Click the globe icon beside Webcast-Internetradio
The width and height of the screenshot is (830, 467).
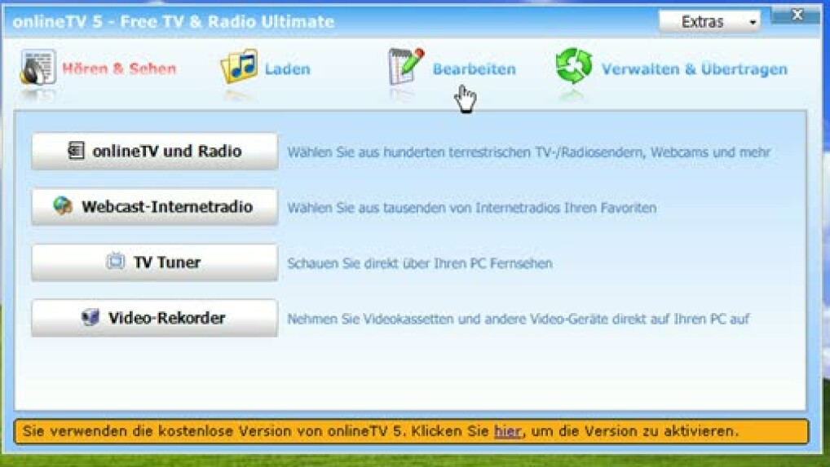coord(63,206)
